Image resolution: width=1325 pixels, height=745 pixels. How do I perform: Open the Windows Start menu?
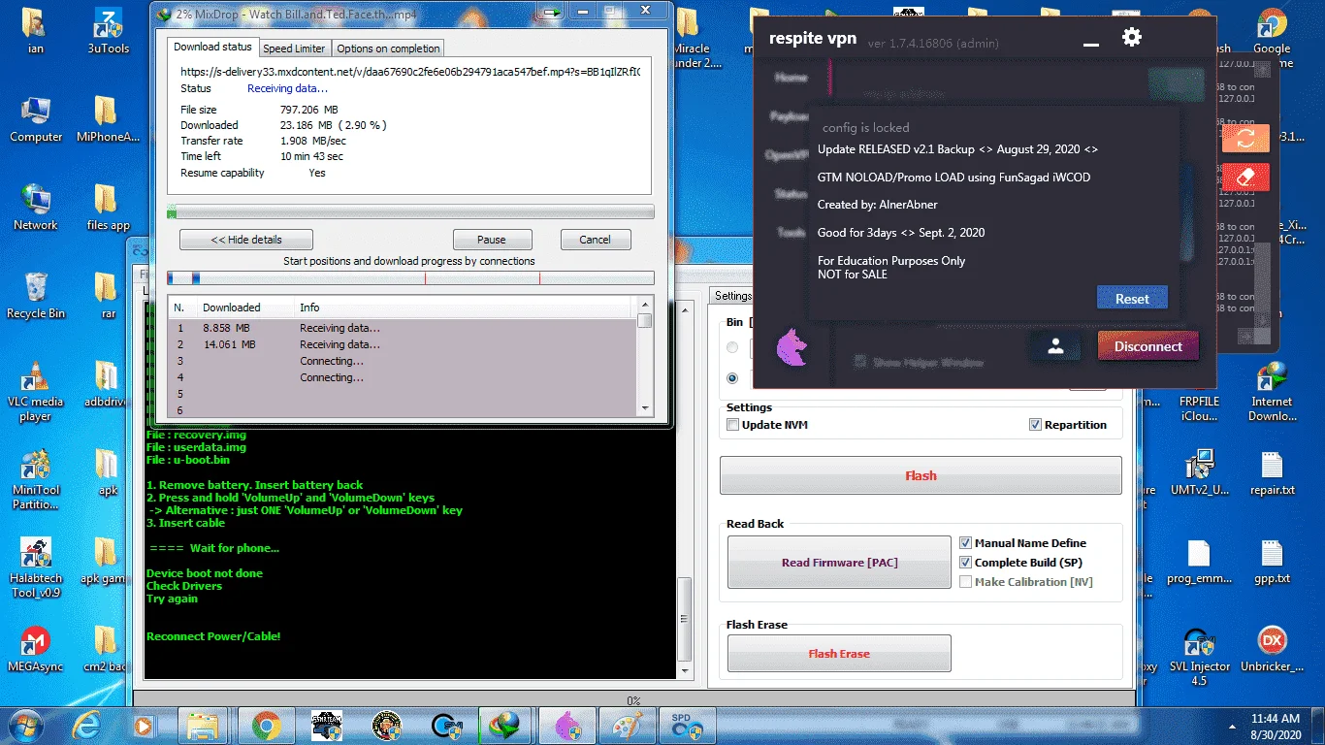(x=23, y=725)
